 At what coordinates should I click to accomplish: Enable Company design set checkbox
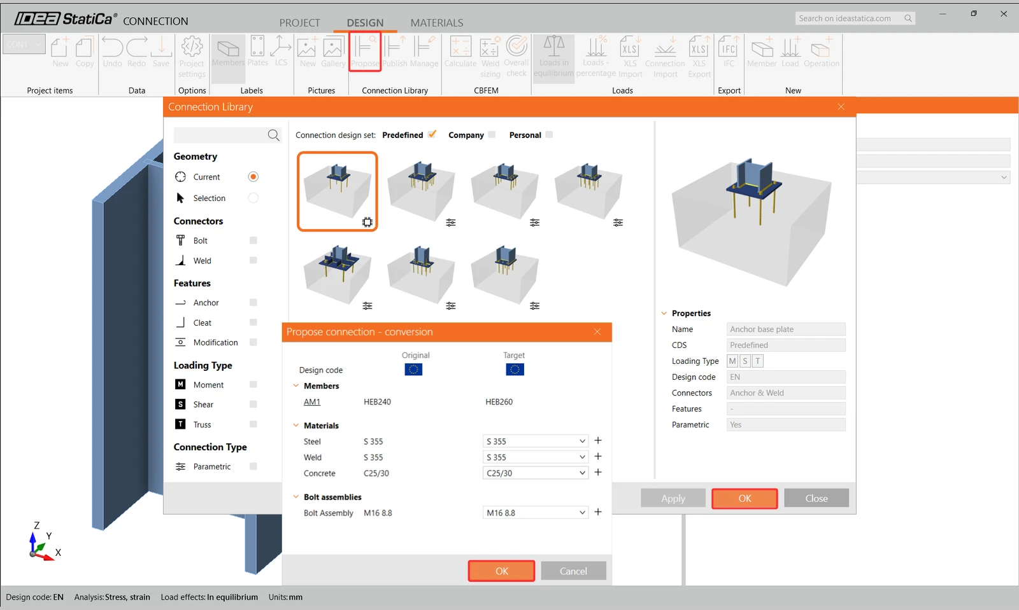point(492,135)
